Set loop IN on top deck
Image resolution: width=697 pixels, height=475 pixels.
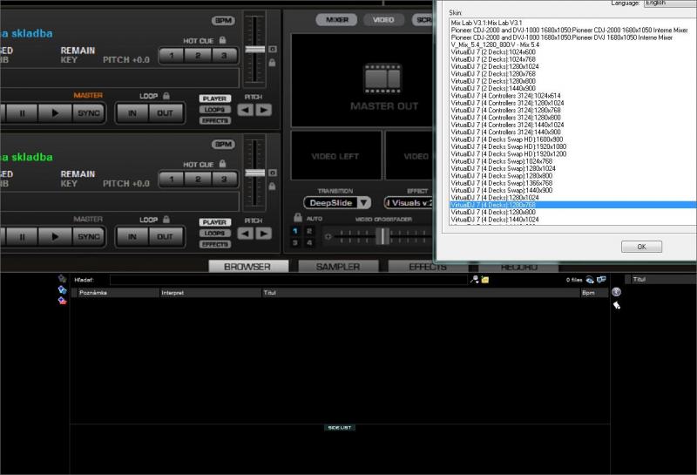click(x=132, y=113)
